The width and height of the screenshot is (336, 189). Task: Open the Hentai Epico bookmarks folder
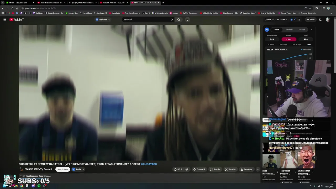click(x=86, y=13)
